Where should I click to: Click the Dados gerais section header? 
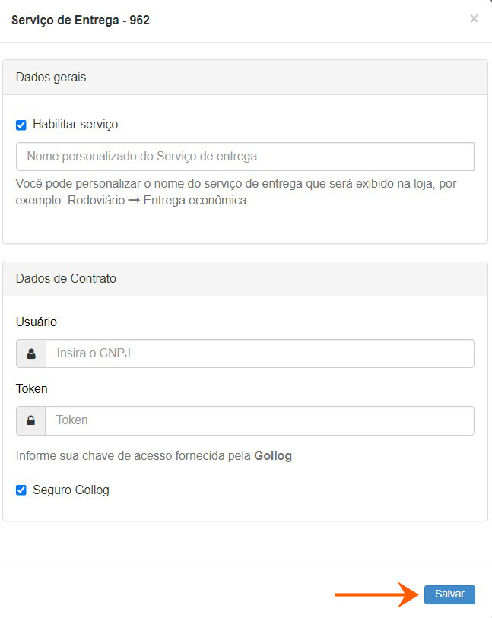click(x=52, y=77)
